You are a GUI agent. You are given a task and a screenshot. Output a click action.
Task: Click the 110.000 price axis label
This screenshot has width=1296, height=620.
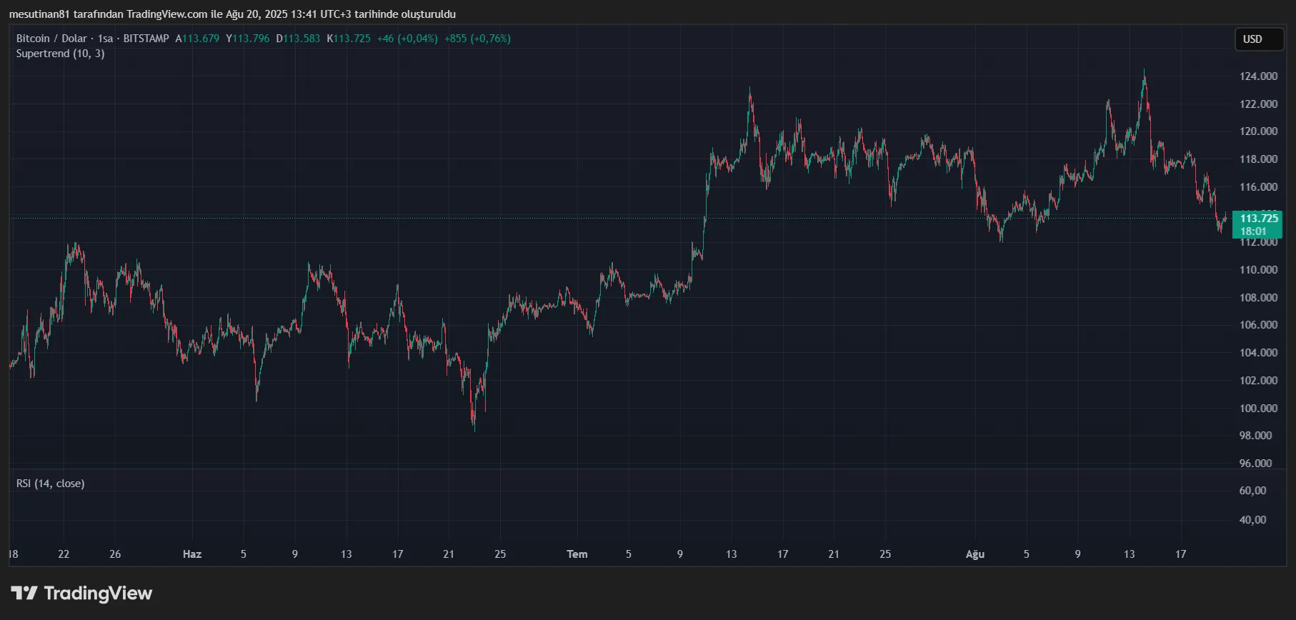pyautogui.click(x=1259, y=270)
